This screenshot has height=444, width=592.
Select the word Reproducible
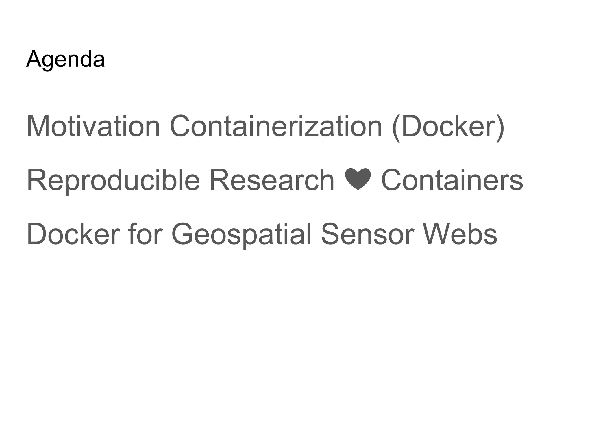tap(113, 180)
